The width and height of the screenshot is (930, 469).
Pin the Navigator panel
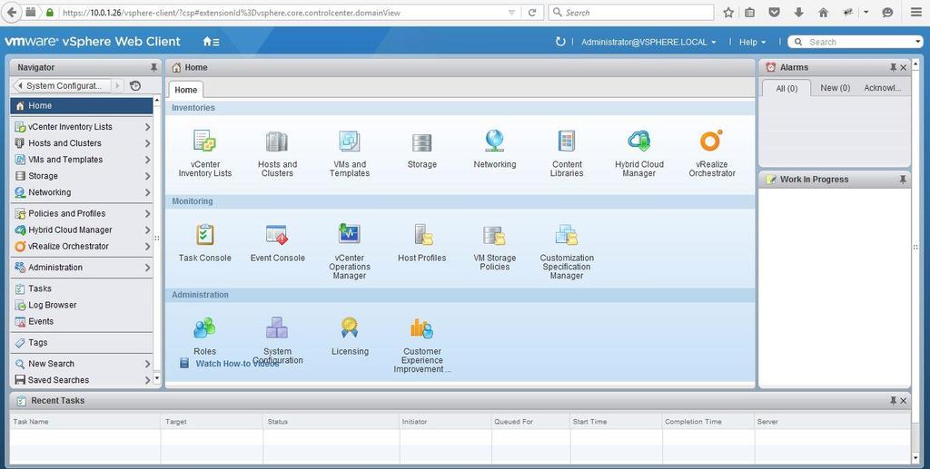coord(153,67)
